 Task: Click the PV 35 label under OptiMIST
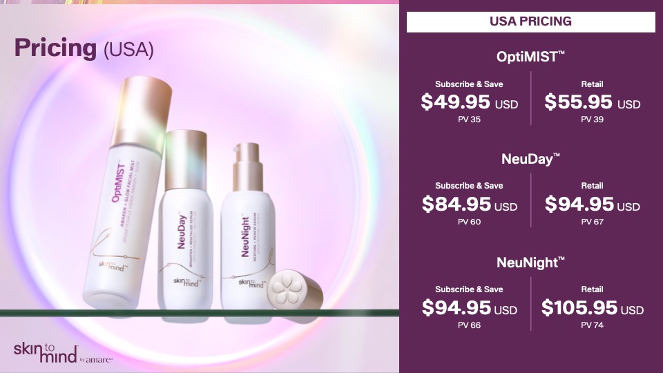point(470,119)
